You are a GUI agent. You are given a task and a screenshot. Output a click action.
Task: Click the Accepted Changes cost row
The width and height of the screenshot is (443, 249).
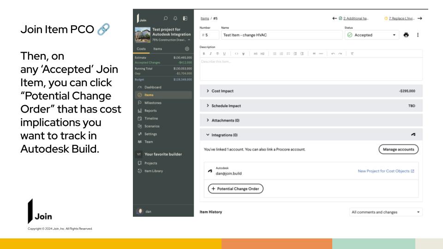pos(163,62)
